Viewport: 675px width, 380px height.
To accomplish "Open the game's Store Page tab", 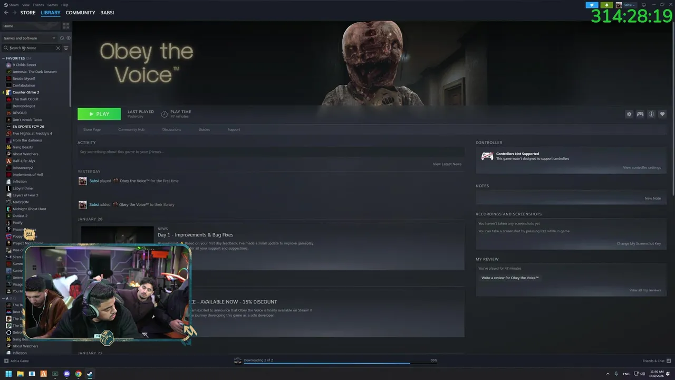I will click(92, 129).
